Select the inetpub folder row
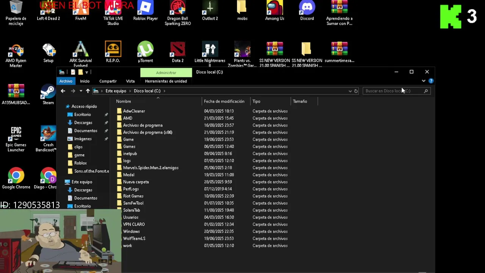 pyautogui.click(x=202, y=154)
